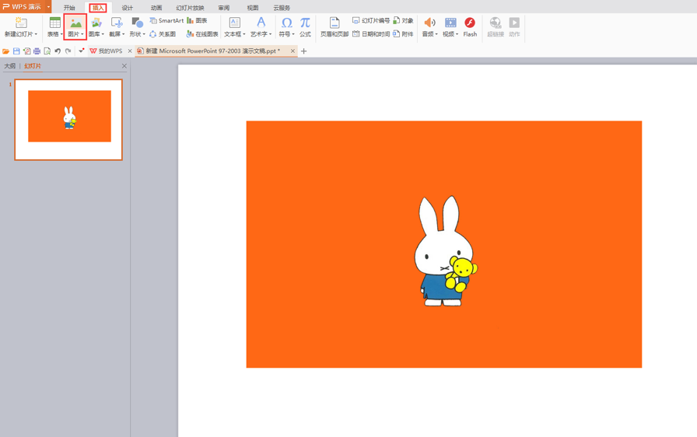Viewport: 697px width, 437px height.
Task: Open quick access toolbar customize dropdown
Action: coord(81,51)
